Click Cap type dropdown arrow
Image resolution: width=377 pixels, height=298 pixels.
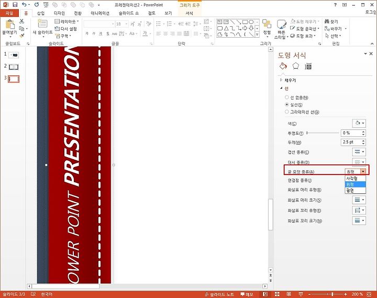363,171
